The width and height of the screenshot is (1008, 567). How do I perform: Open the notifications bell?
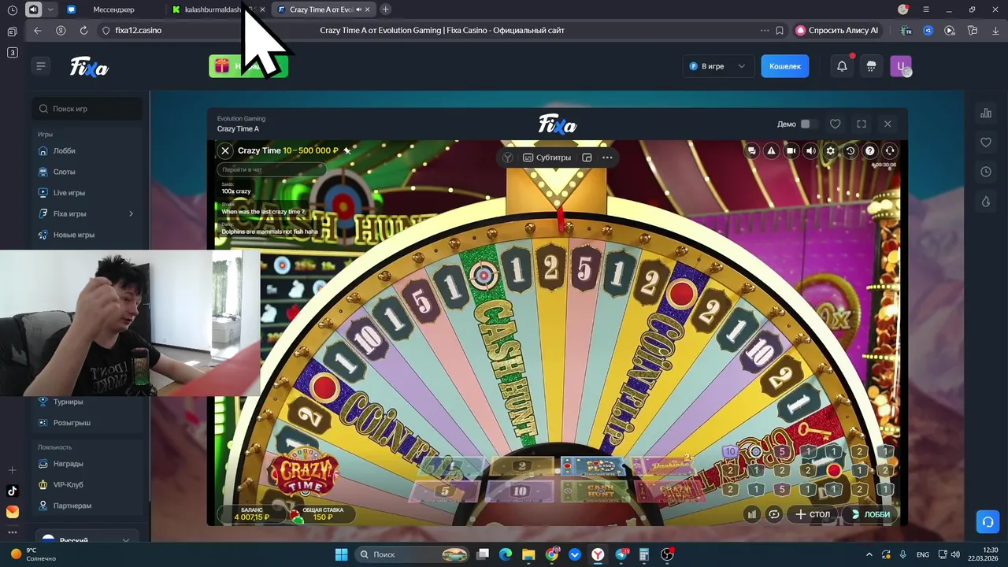842,66
